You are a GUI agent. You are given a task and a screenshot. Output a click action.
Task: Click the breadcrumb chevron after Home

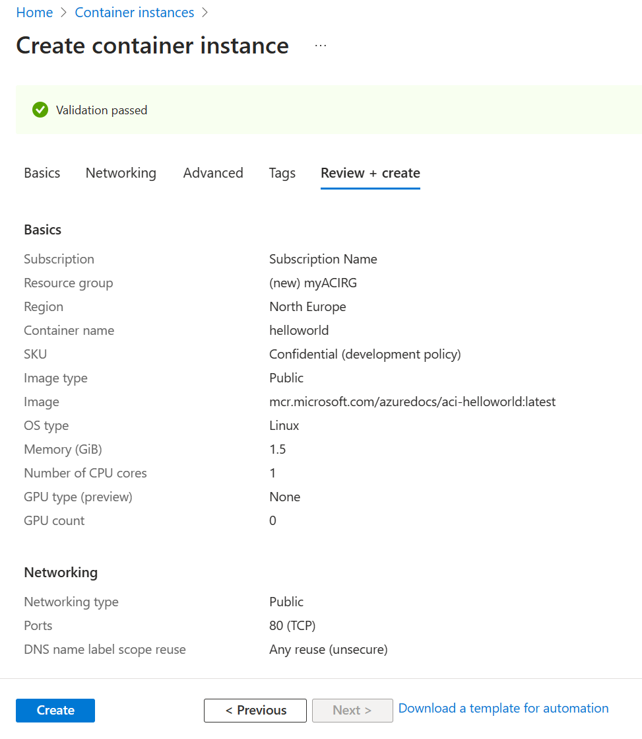63,12
